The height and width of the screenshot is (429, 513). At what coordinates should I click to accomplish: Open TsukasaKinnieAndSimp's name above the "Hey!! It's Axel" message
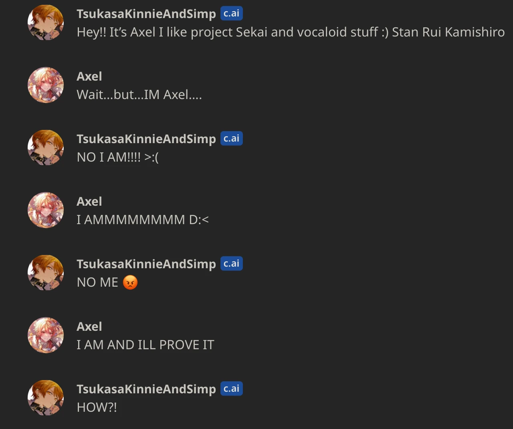[146, 14]
